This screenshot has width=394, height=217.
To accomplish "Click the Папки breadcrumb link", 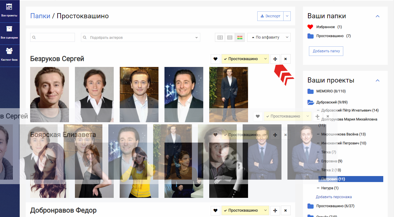I will [x=40, y=16].
